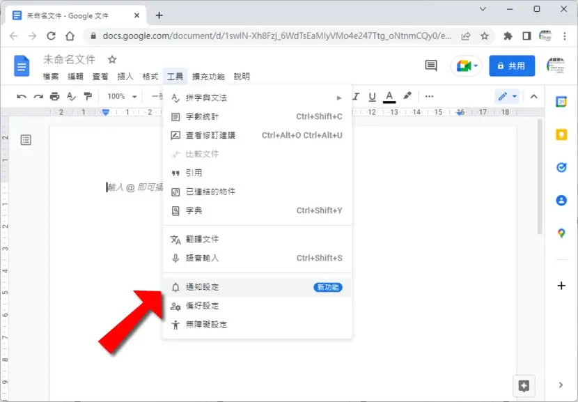Image resolution: width=578 pixels, height=402 pixels.
Task: Expand 拼字與文法 submenu
Action: pos(257,98)
